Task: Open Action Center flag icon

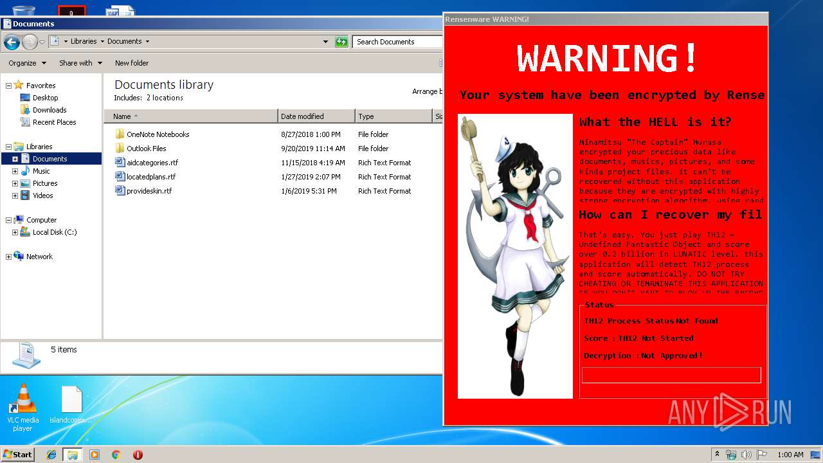Action: point(761,455)
